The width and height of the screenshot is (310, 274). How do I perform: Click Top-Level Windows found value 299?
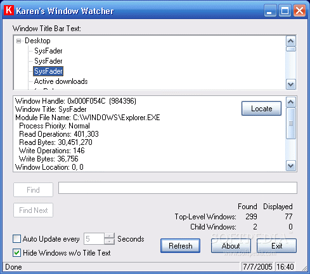click(251, 217)
